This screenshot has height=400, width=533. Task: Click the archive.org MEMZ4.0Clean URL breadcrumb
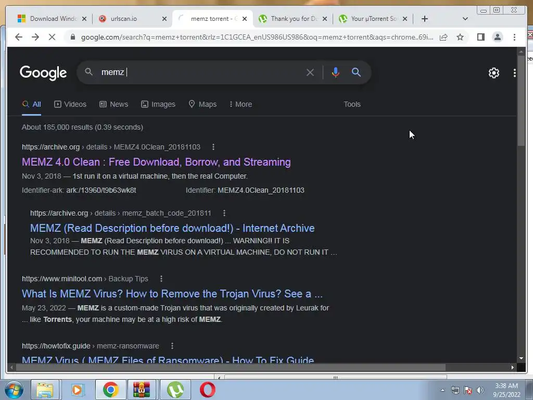click(x=111, y=147)
